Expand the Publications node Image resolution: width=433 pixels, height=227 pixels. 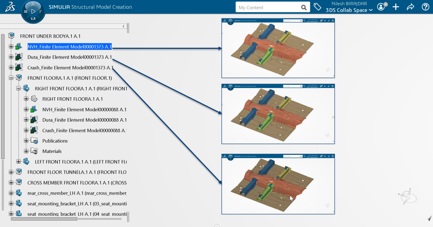(x=26, y=141)
